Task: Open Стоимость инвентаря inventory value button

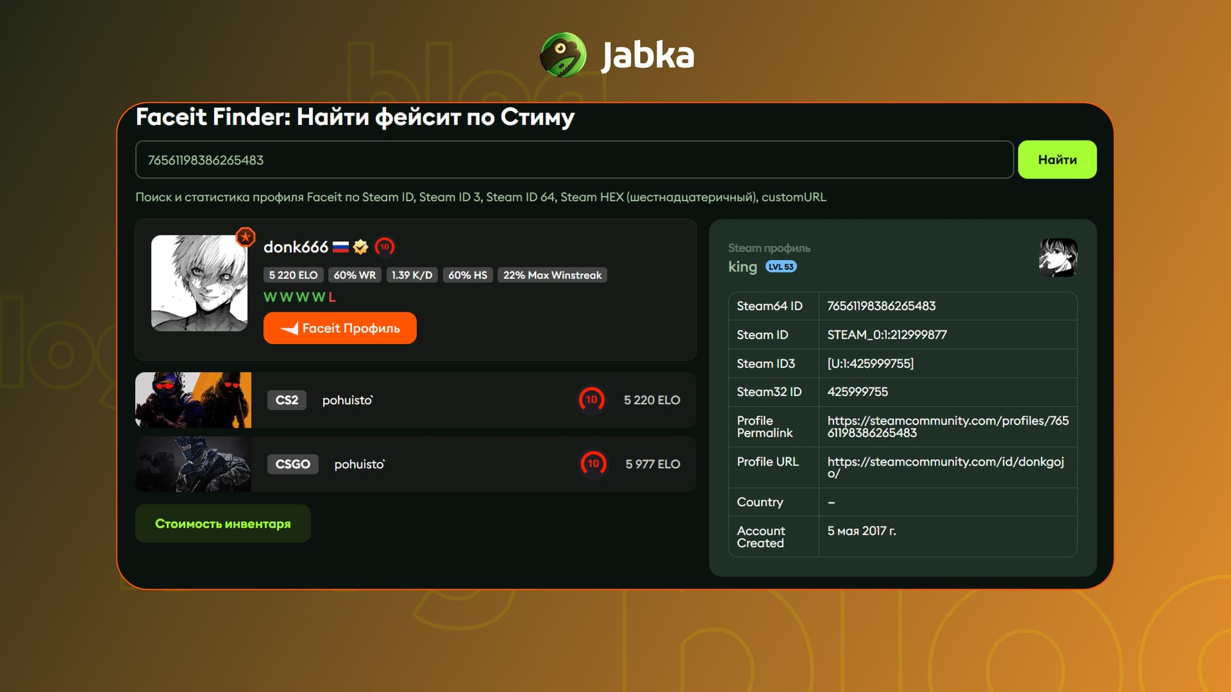Action: click(x=223, y=524)
